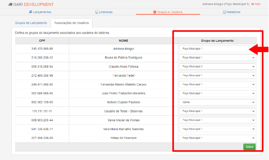
Task: Click the group field for Adriana Akagui
Action: pyautogui.click(x=217, y=49)
